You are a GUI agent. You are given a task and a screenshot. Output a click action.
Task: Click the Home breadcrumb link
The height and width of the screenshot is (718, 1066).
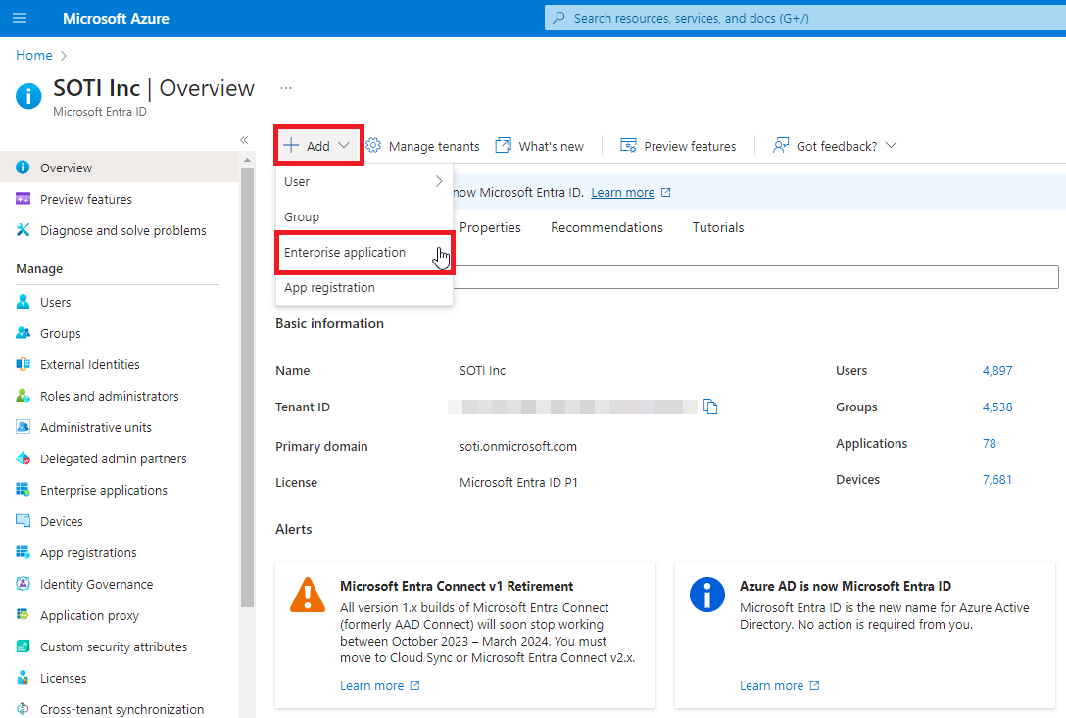click(x=33, y=55)
